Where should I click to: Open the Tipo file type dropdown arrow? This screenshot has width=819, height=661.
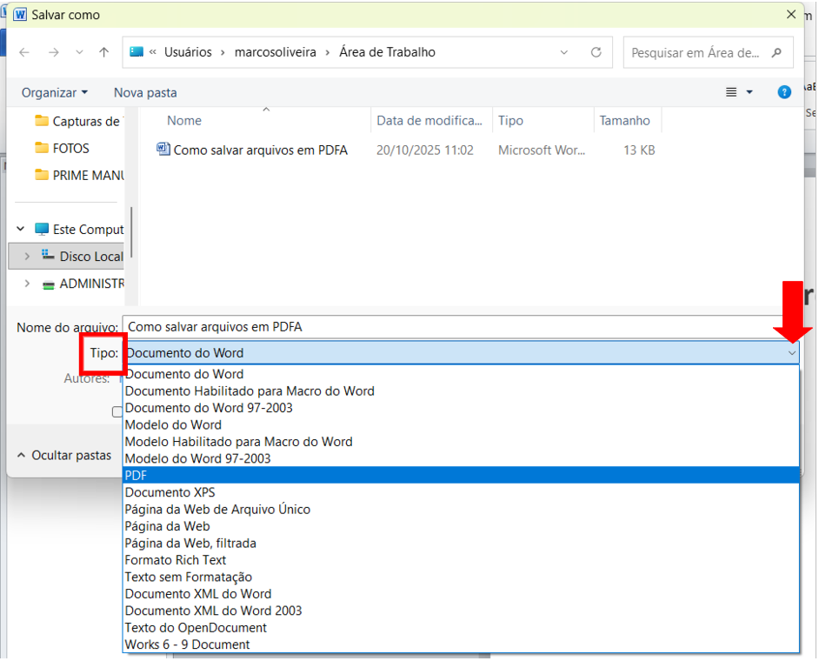click(791, 353)
